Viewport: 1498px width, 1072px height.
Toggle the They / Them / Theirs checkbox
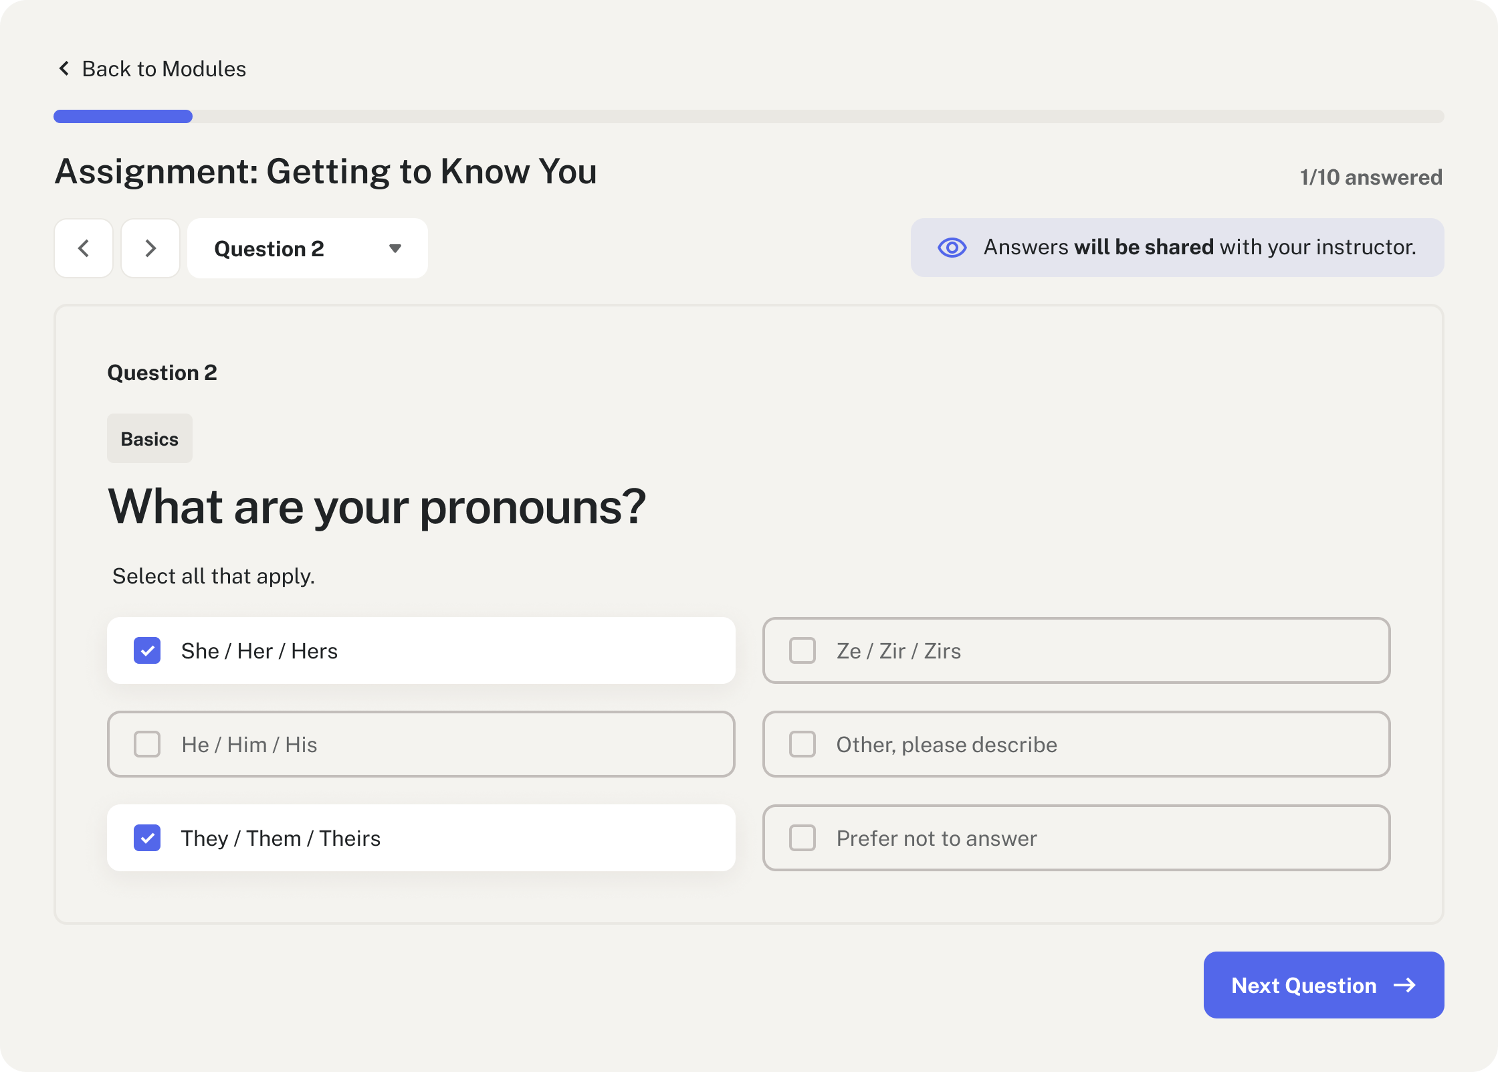(147, 838)
